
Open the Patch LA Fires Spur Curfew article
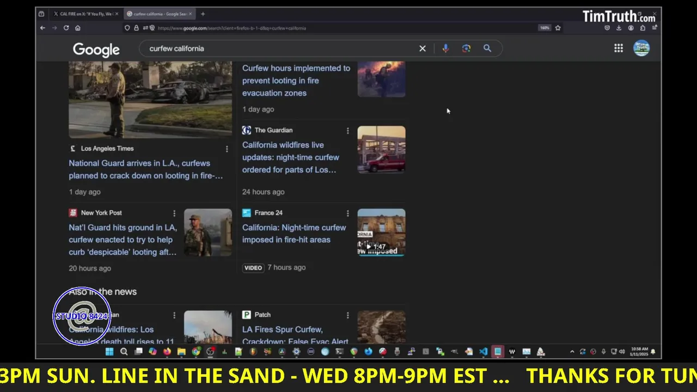click(x=295, y=335)
